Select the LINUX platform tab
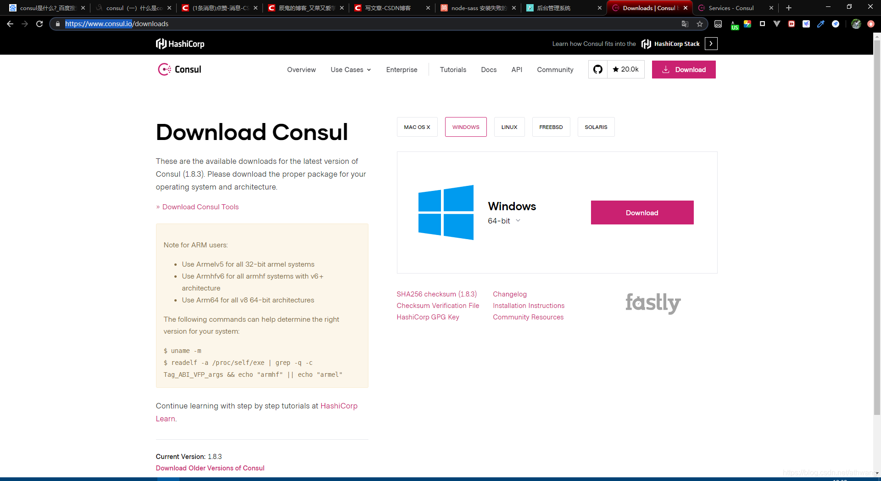881x481 pixels. [x=509, y=127]
